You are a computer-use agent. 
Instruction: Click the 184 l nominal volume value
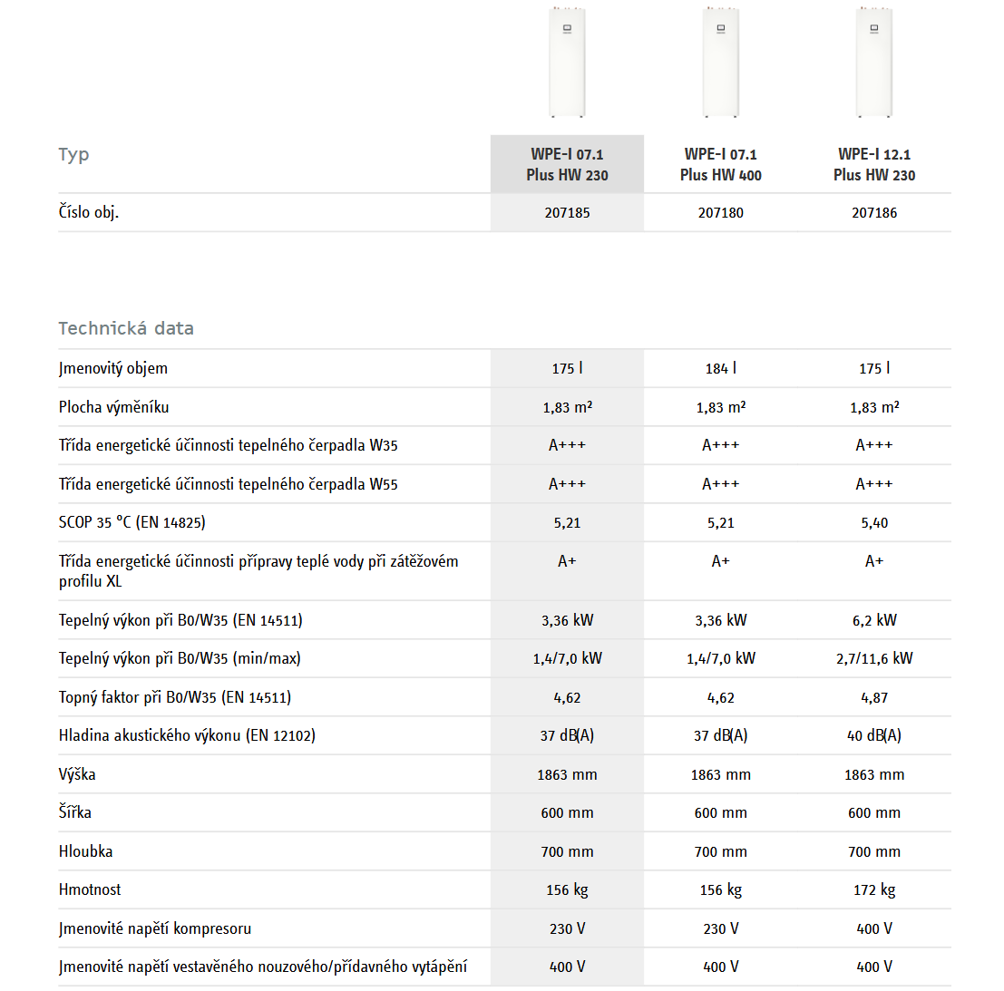coord(721,368)
